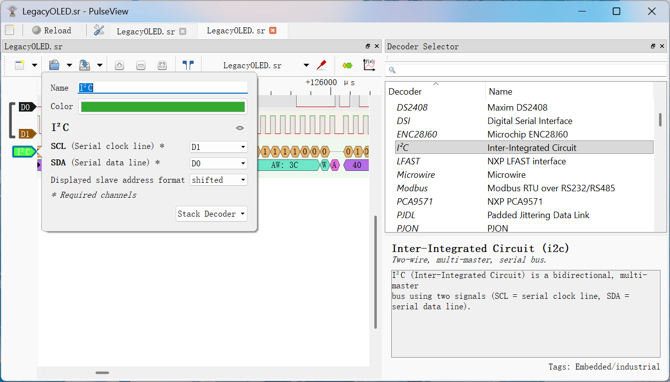Image resolution: width=670 pixels, height=382 pixels.
Task: Click the green decoder color swatch
Action: (x=163, y=107)
